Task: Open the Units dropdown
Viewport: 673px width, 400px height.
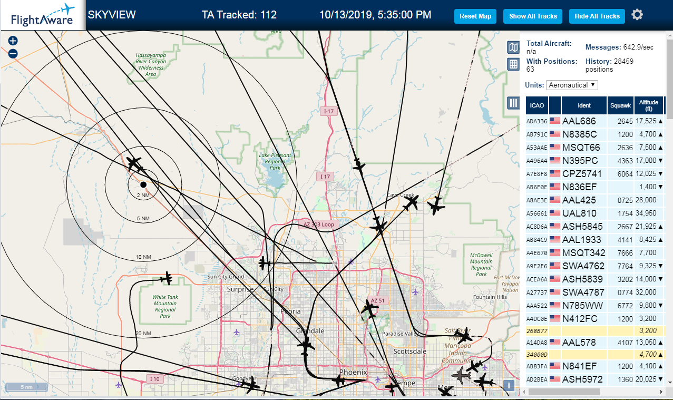Action: click(x=572, y=85)
